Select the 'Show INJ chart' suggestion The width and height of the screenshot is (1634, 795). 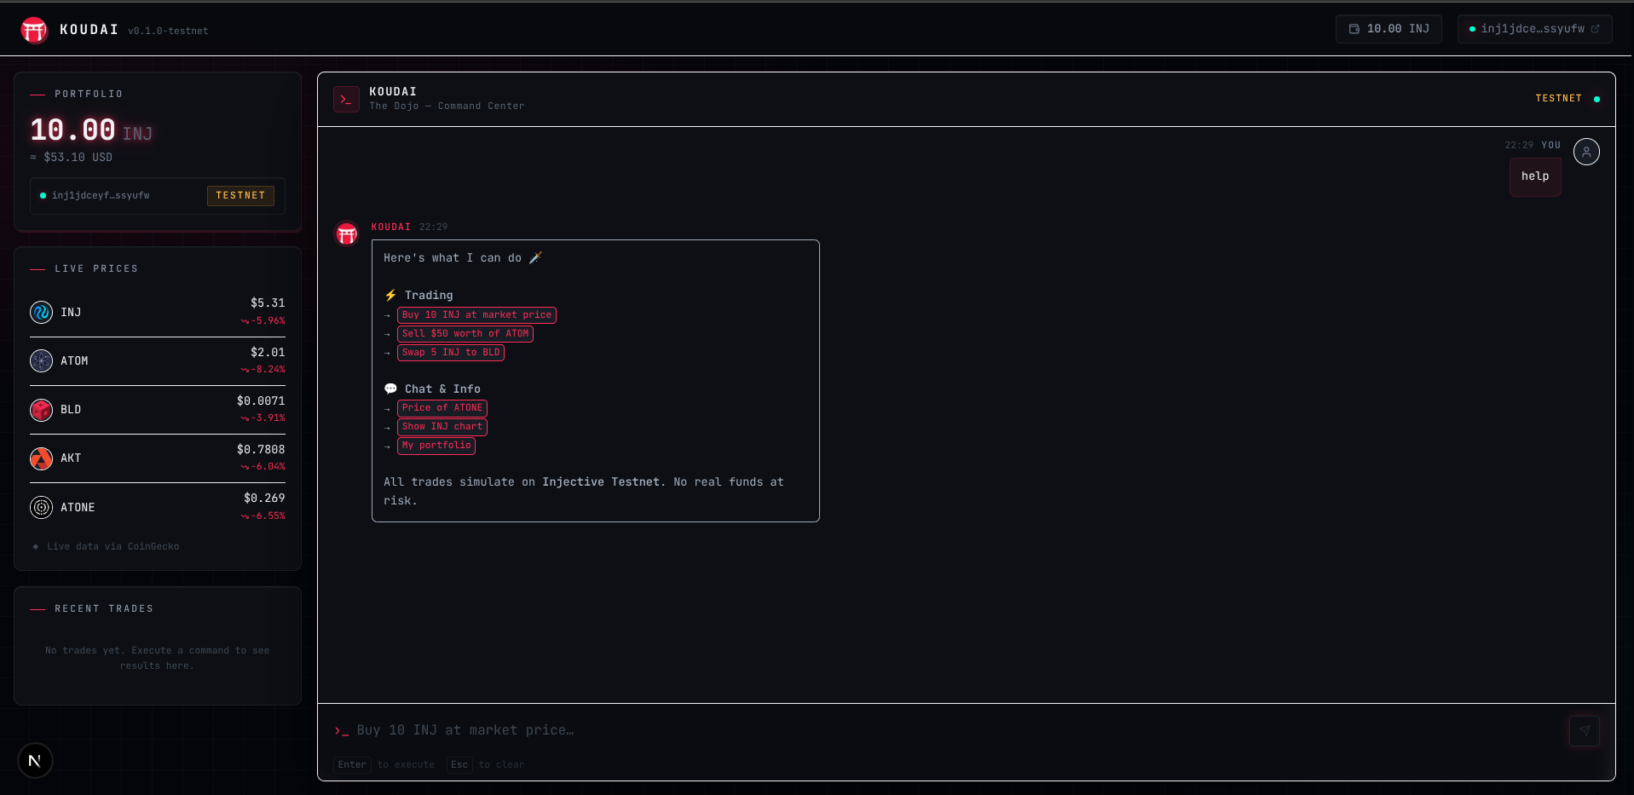tap(442, 427)
